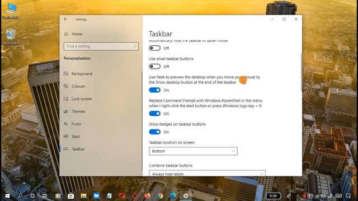Open Fonts settings page
Screen dimensions: 358x201
[76, 124]
